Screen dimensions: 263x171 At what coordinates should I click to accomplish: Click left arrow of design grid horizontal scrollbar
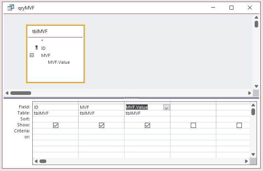tap(36, 161)
